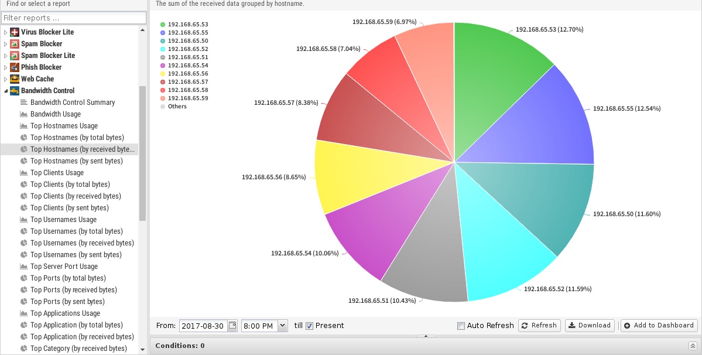
Task: Click the Spam Blocker Lite app icon
Action: click(15, 56)
